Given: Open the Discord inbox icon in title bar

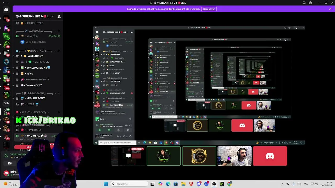Looking at the screenshot, I should click(304, 3).
